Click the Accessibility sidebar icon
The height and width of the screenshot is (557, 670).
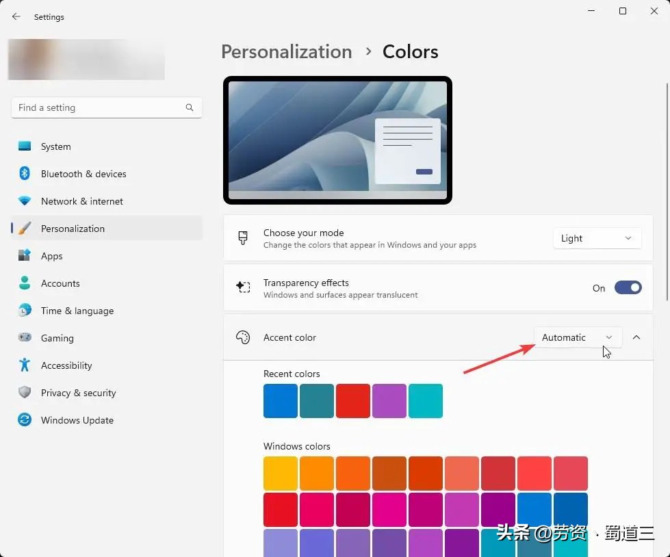pyautogui.click(x=66, y=365)
